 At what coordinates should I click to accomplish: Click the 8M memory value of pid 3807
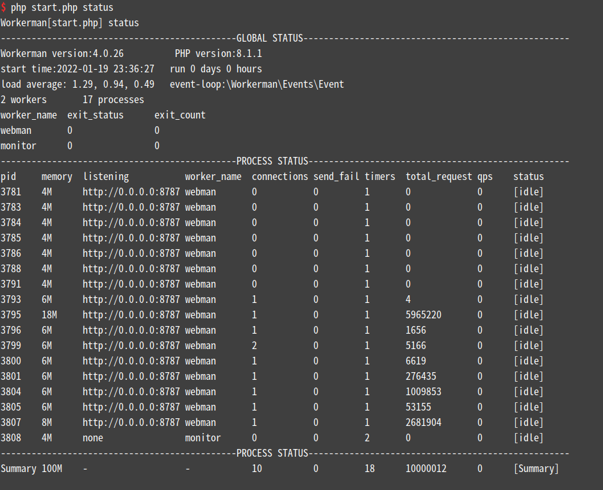(47, 423)
